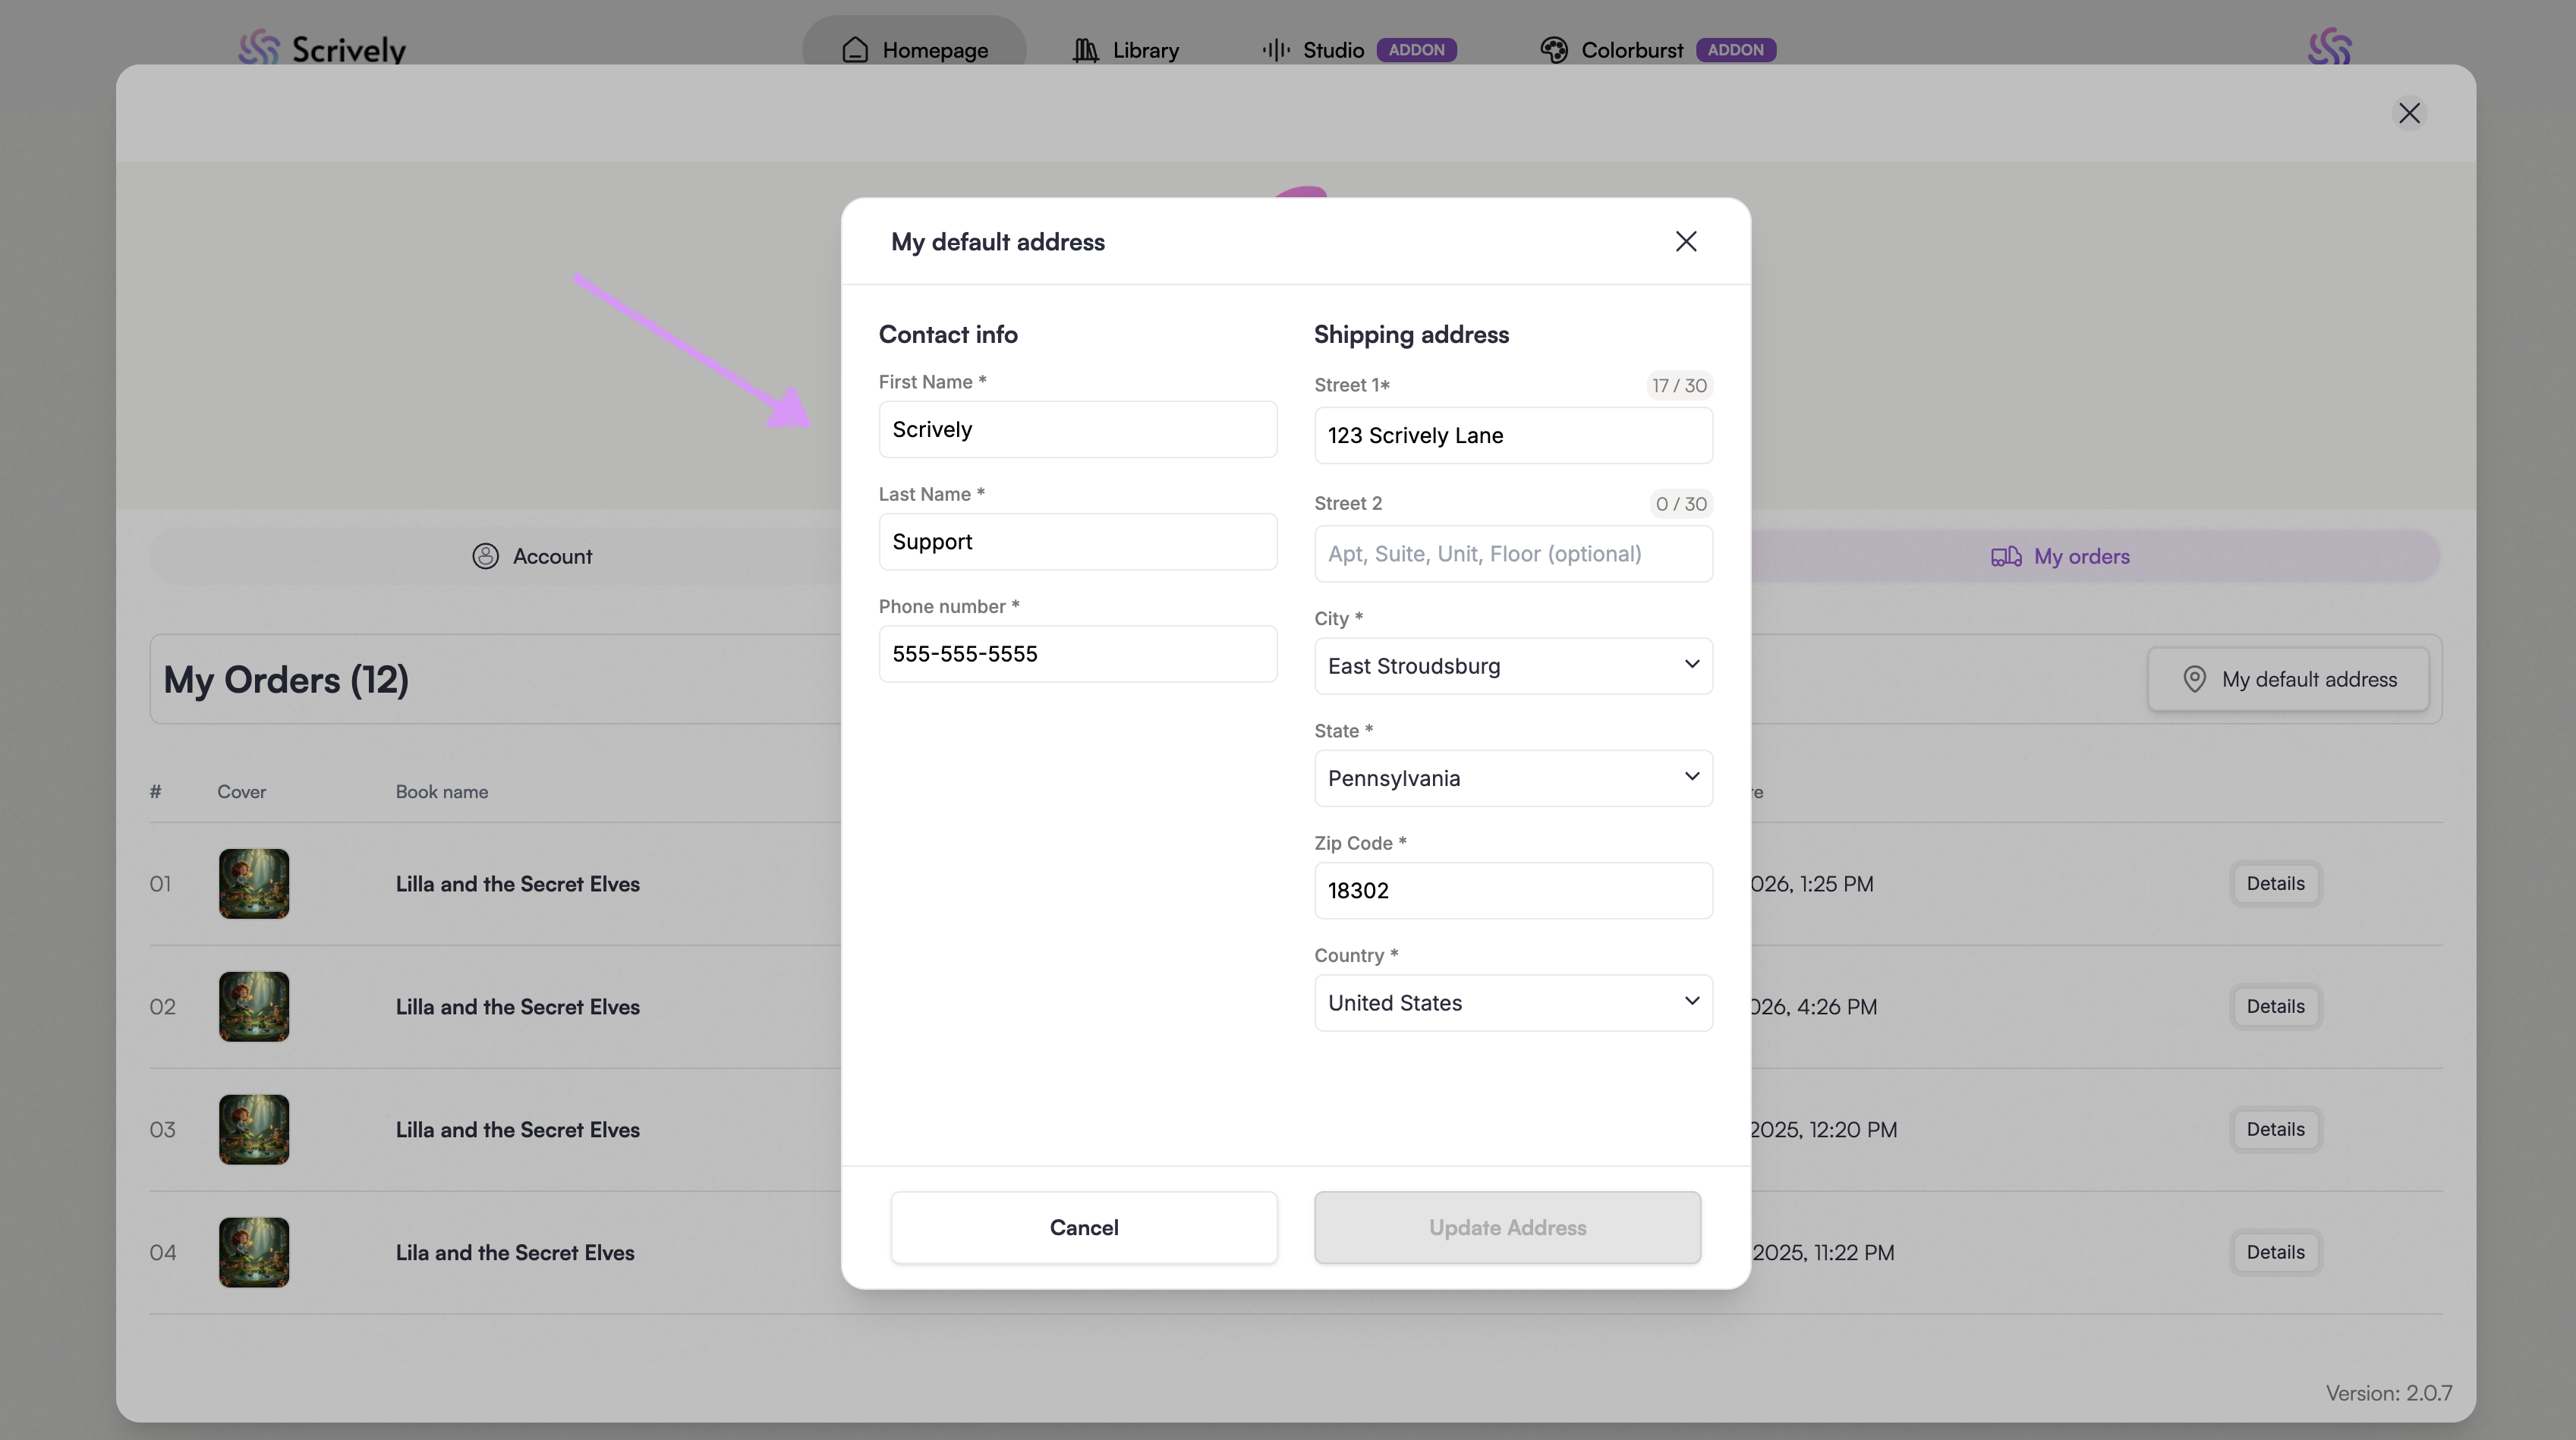Open the Country dropdown showing United States
The height and width of the screenshot is (1440, 2576).
1512,1002
